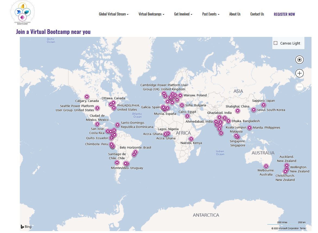The width and height of the screenshot is (318, 233).
Task: Go to the About Us page
Action: 235,14
